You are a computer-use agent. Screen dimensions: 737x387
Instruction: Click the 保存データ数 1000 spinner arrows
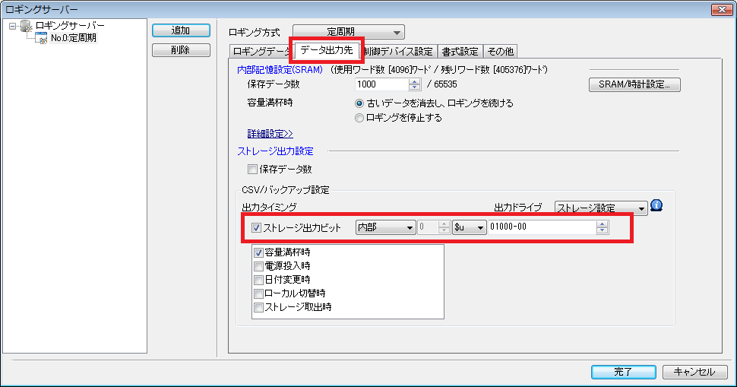point(414,84)
